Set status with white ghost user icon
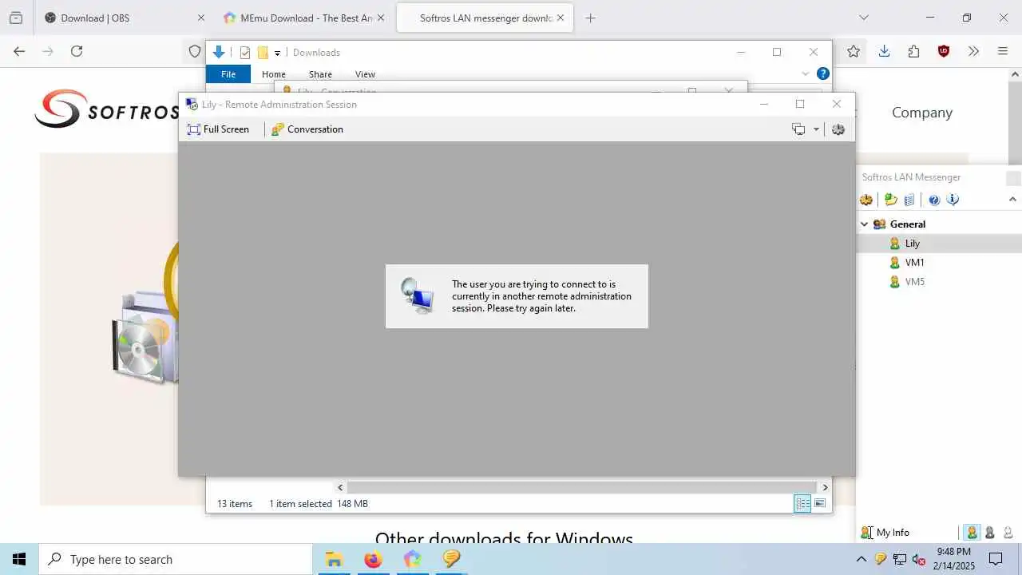Screen dimensions: 1022x575 [x=1008, y=533]
